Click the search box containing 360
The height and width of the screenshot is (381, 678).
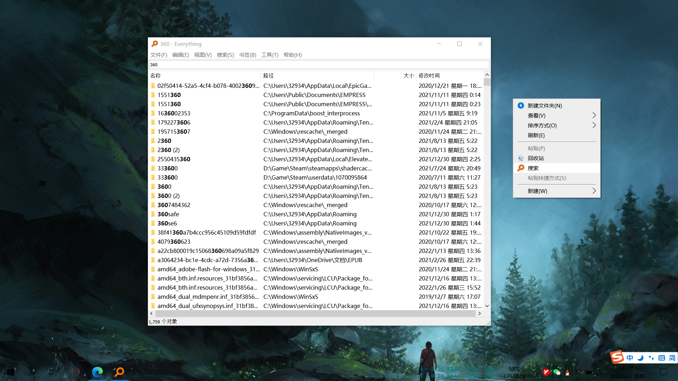[x=318, y=65]
